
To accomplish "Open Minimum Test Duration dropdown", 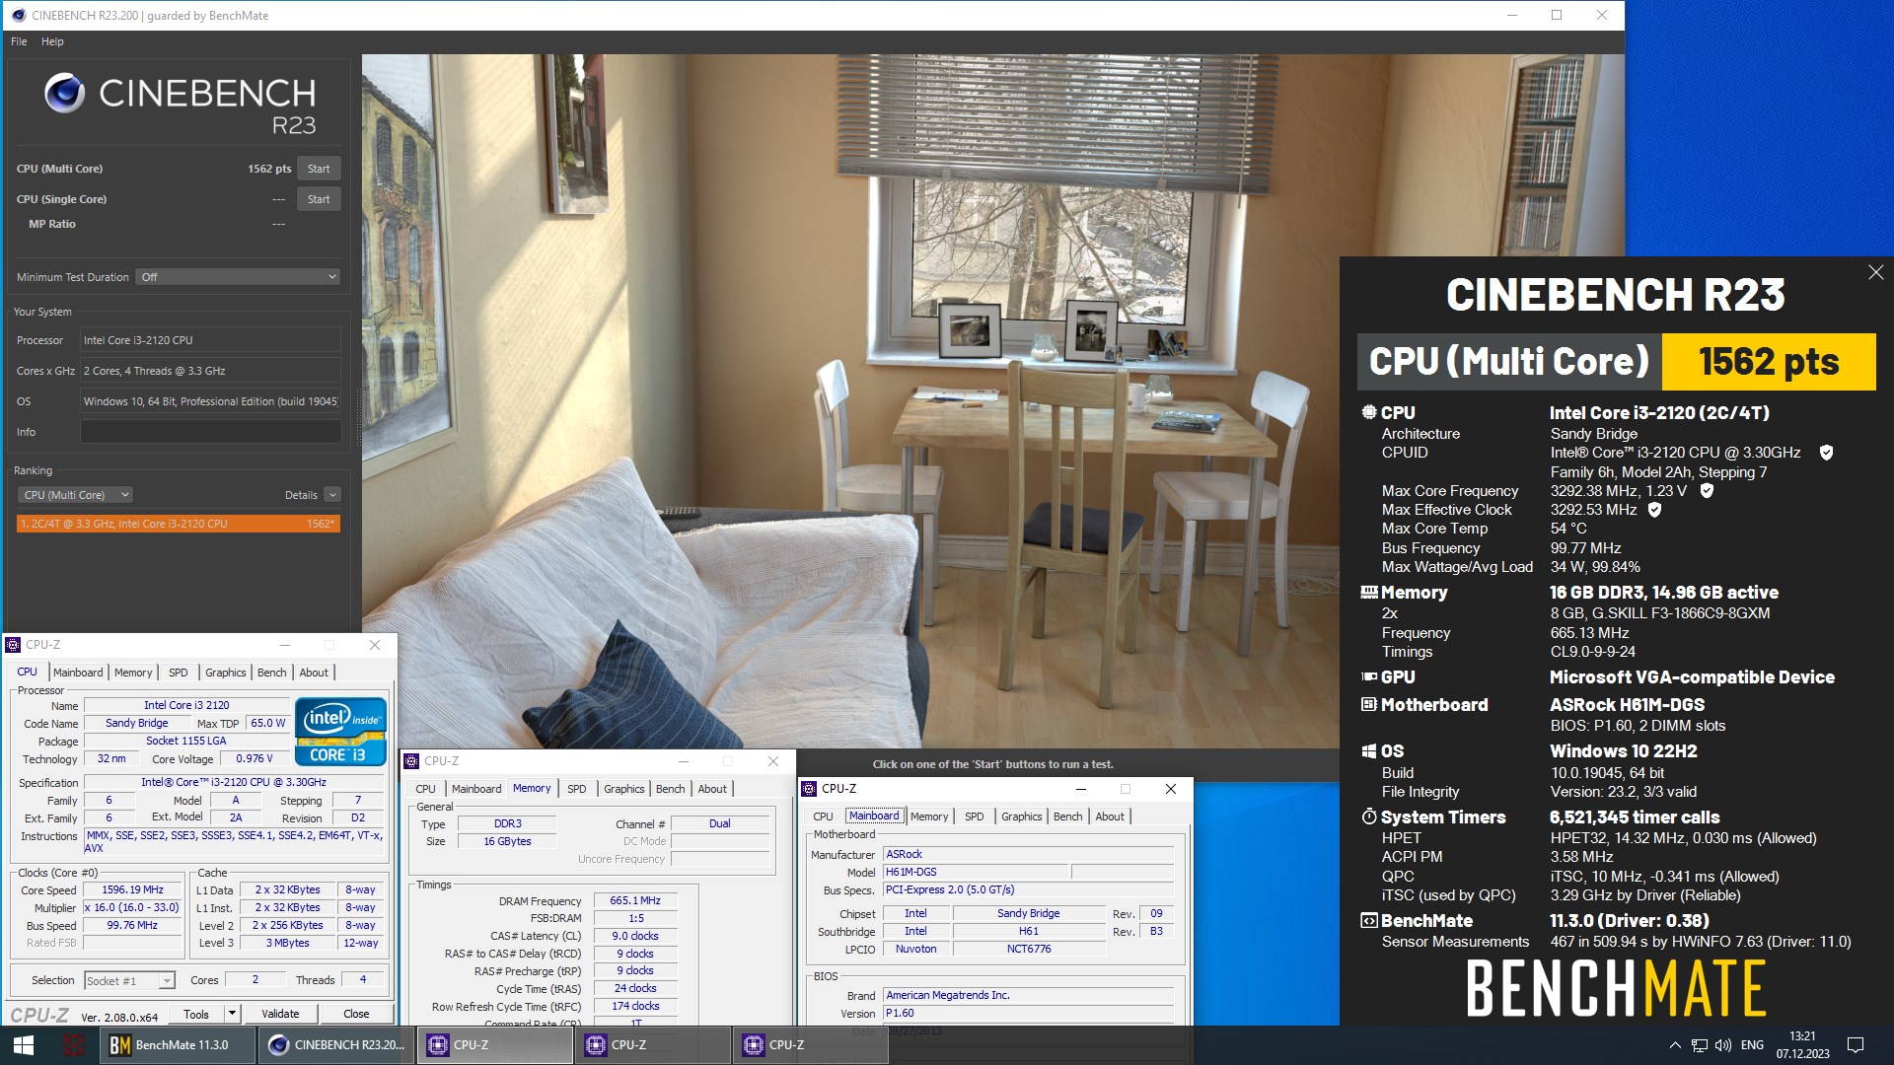I will [238, 277].
